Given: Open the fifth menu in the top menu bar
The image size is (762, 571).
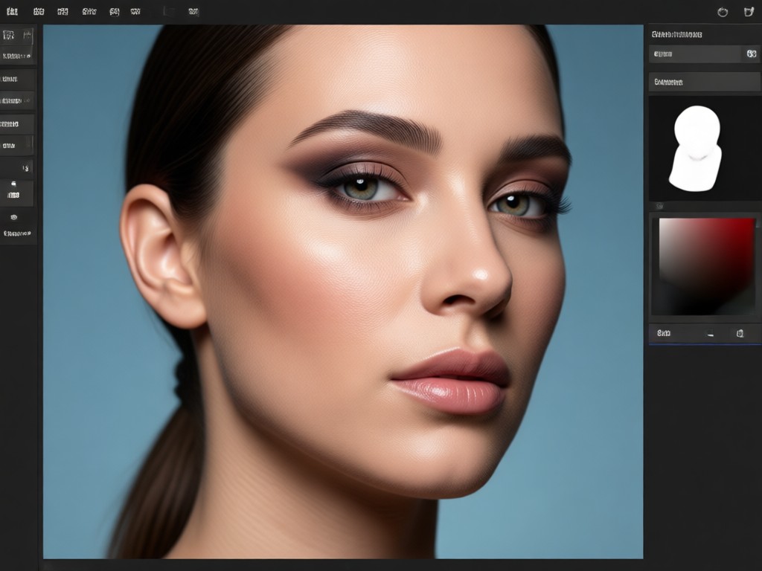Looking at the screenshot, I should (x=114, y=12).
